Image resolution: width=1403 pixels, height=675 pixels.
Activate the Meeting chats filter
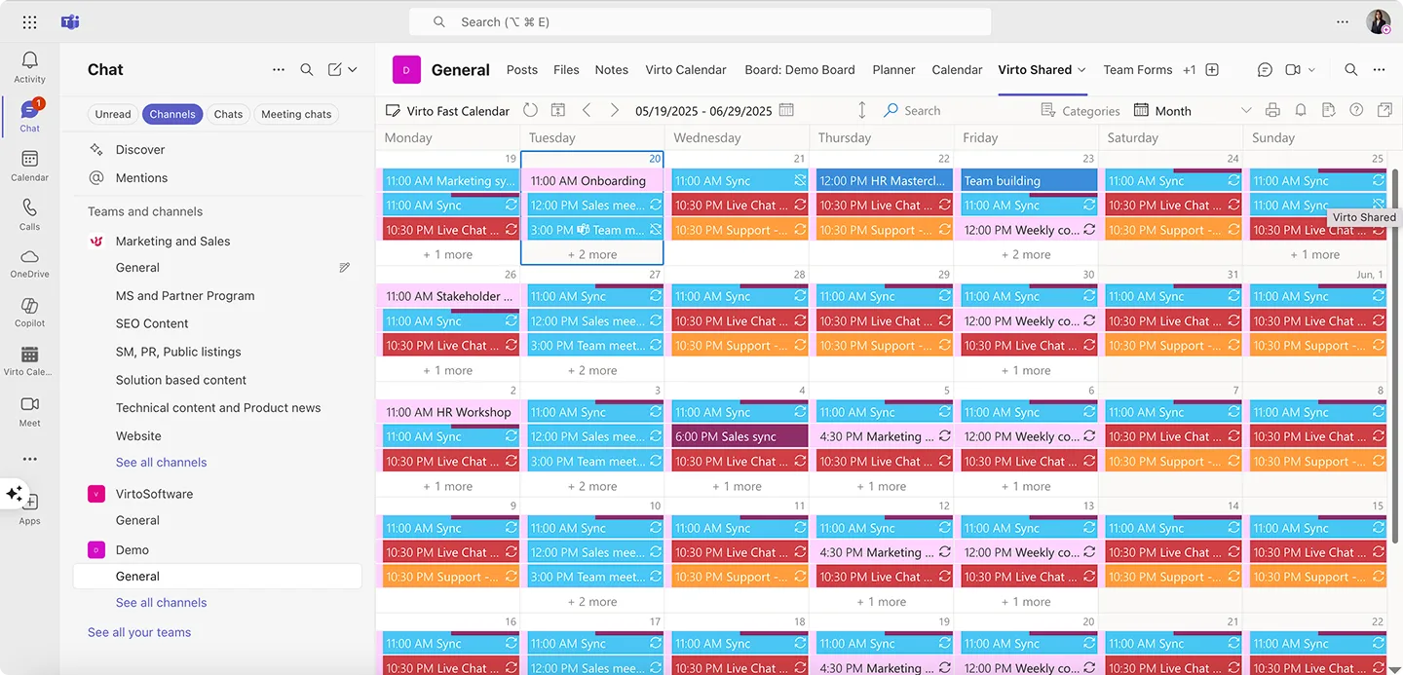pyautogui.click(x=295, y=114)
